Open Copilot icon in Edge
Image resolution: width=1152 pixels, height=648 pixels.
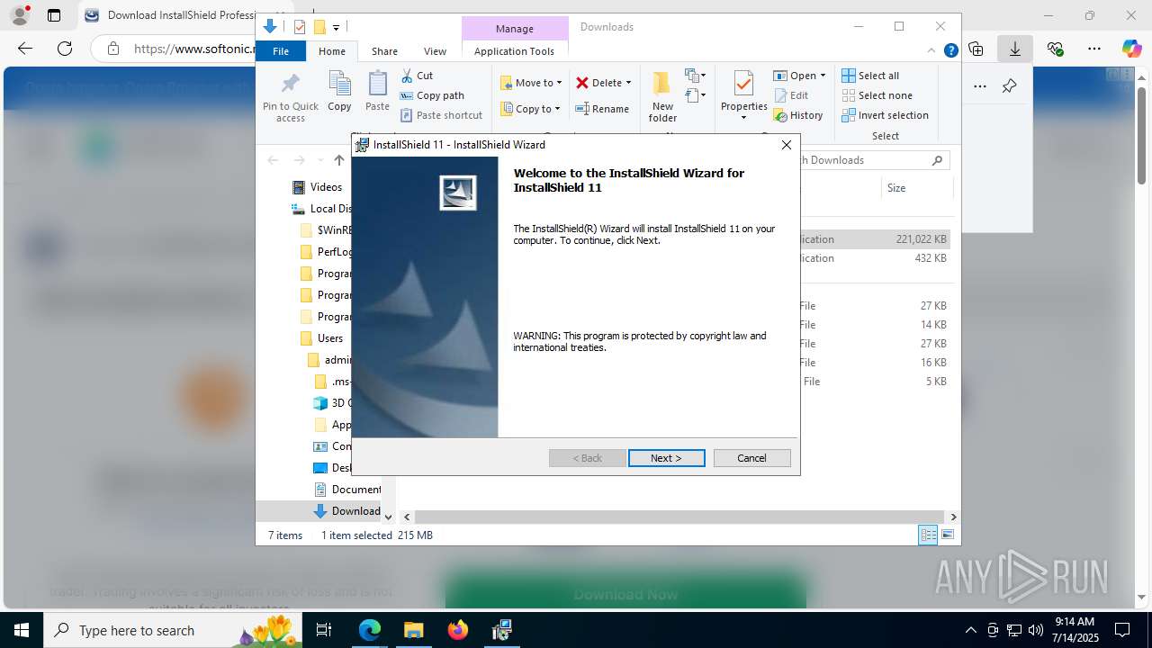(x=1131, y=49)
